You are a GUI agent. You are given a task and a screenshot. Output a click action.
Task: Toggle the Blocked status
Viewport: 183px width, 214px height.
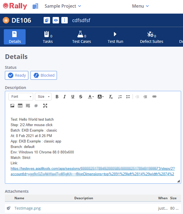(x=44, y=75)
